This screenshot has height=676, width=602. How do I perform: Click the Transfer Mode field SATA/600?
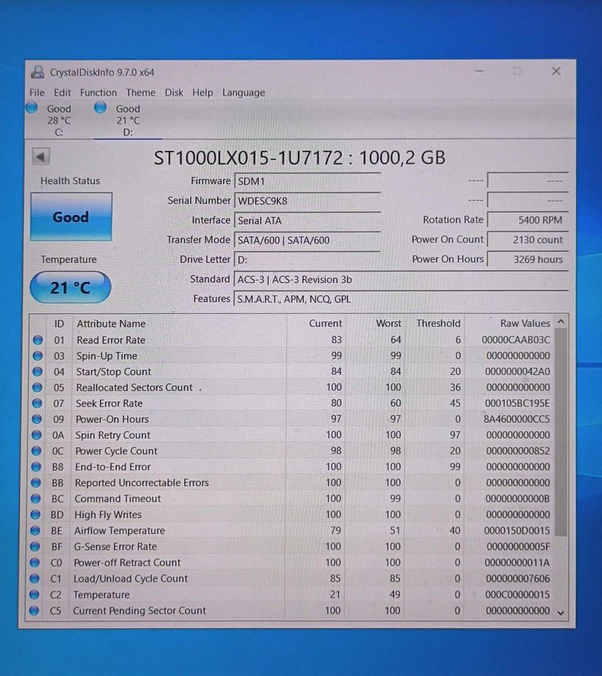point(307,240)
